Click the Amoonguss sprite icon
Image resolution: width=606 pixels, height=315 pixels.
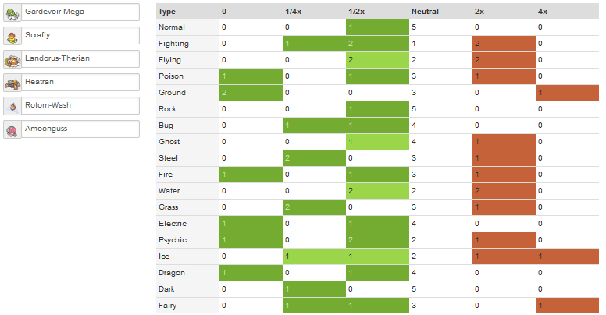[12, 131]
